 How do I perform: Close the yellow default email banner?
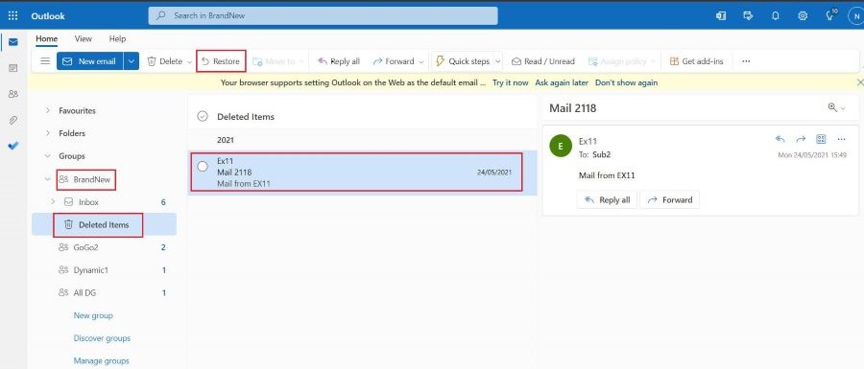(x=860, y=82)
